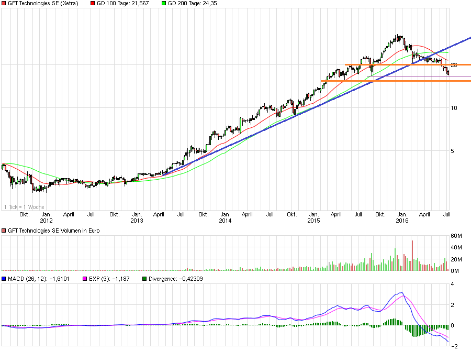Click the 2015 year label on time axis

(x=313, y=221)
